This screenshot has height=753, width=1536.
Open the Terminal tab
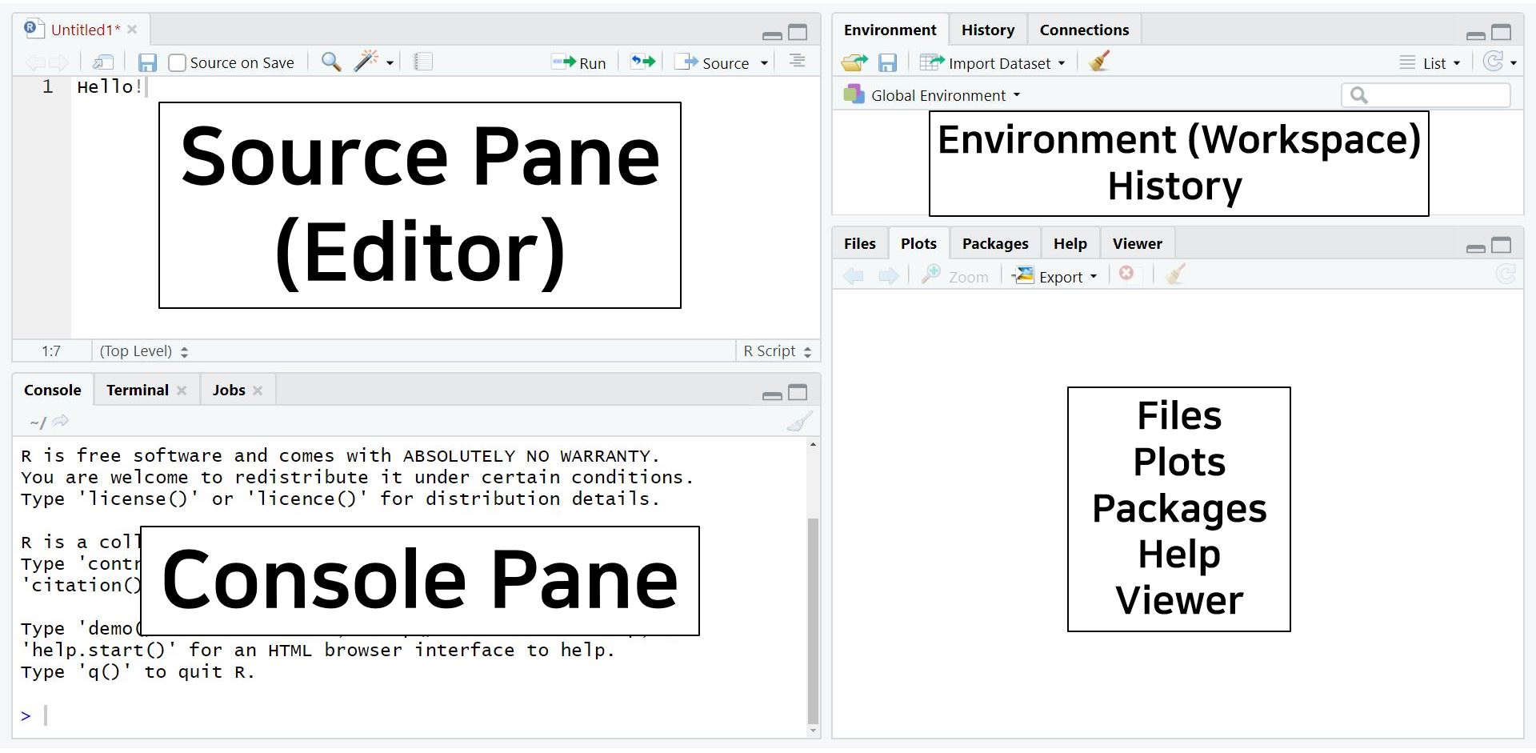[137, 391]
